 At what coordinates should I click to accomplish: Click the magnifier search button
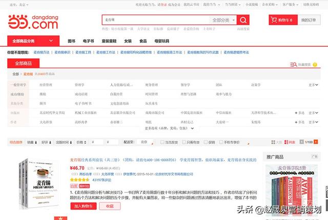tap(243, 20)
